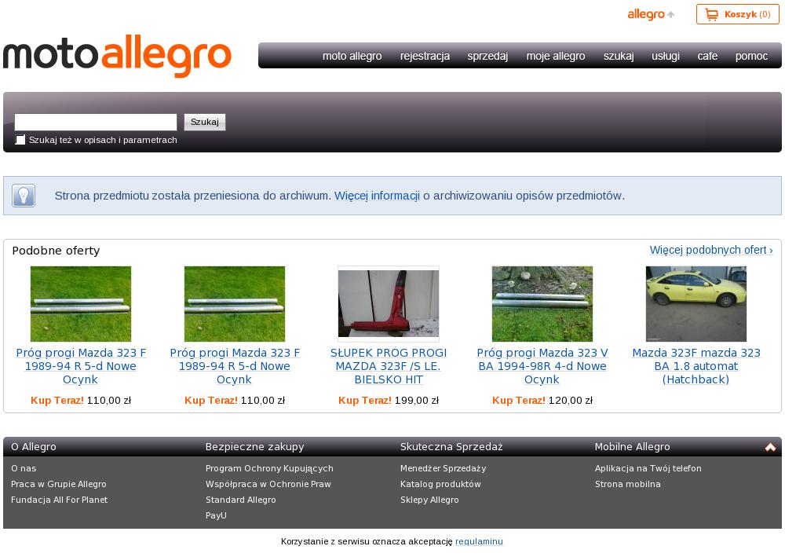Open 'Mazda 323F mazda 323 BA 1.8 automat' link
Viewport: 785px width, 557px height.
pyautogui.click(x=696, y=366)
